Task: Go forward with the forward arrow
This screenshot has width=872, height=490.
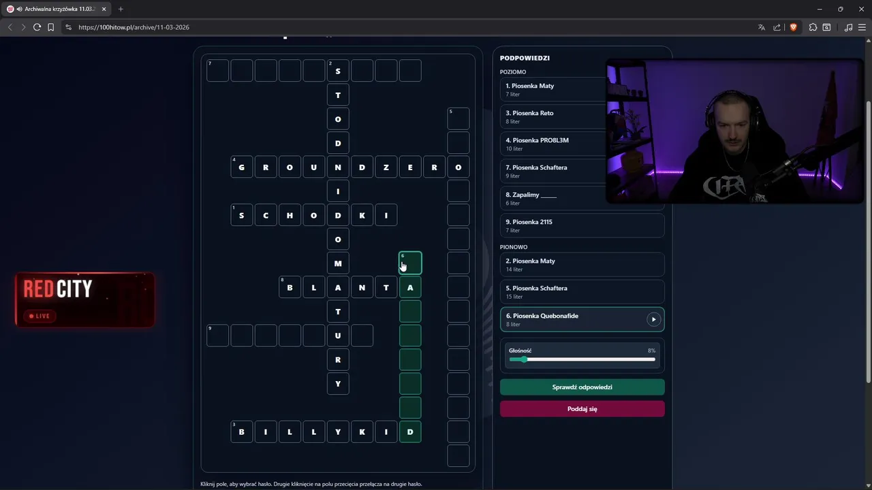Action: (23, 27)
